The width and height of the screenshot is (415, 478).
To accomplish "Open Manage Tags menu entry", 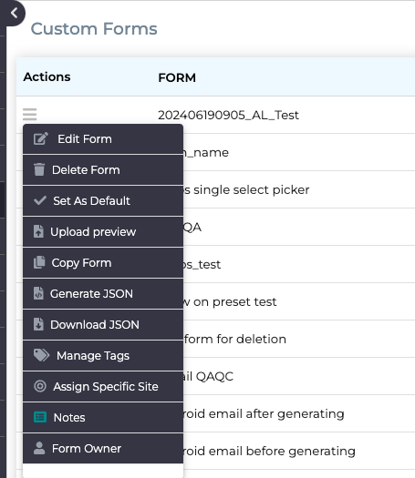I will [103, 356].
